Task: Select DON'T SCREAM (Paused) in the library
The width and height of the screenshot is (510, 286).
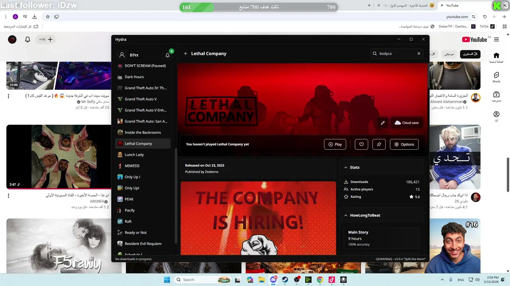Action: pos(143,66)
